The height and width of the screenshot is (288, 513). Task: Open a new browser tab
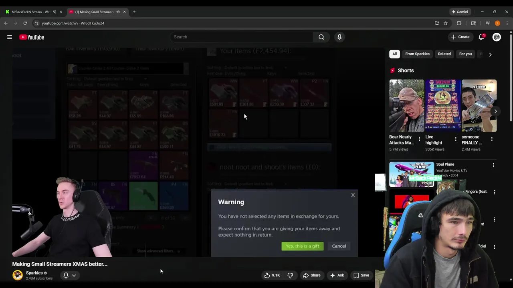coord(134,12)
